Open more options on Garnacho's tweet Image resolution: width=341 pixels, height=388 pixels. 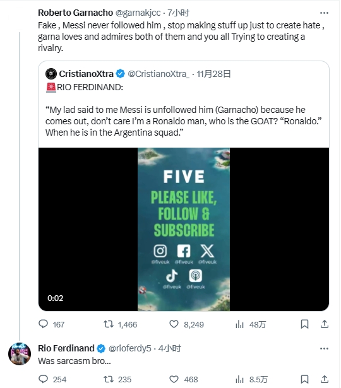(324, 13)
